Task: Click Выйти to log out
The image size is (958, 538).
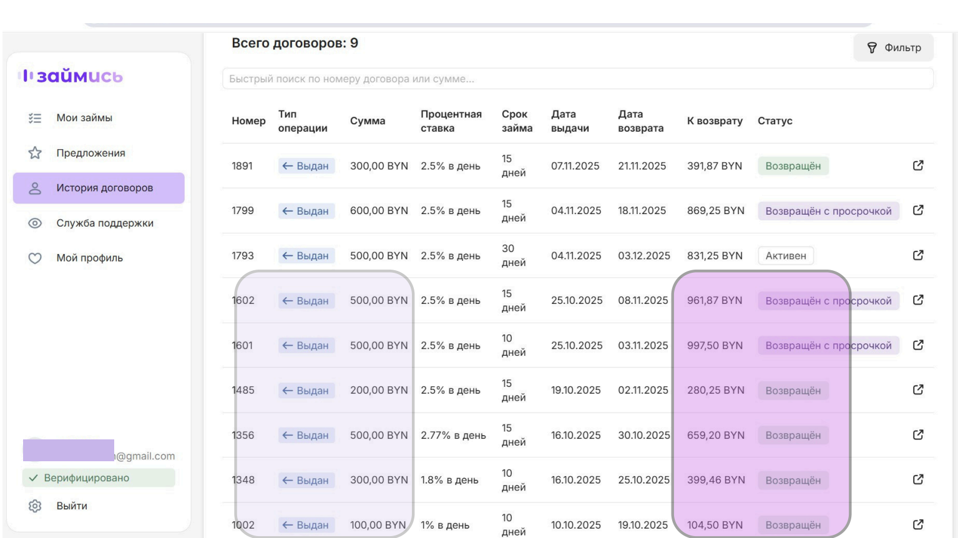Action: point(72,506)
